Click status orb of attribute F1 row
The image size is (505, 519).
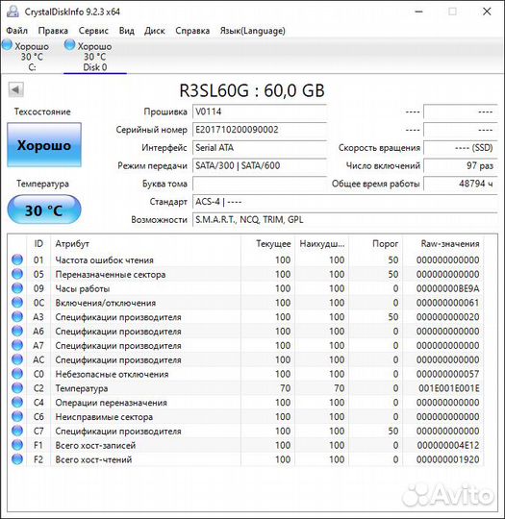(17, 445)
